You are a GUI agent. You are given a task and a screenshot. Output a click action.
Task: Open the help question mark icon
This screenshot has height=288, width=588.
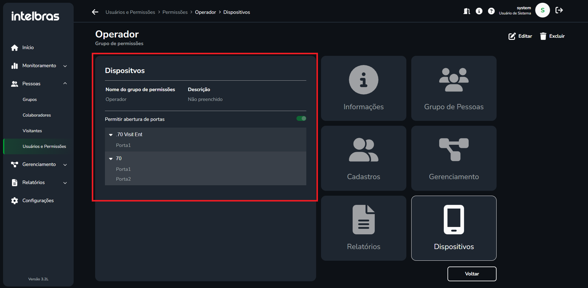491,11
